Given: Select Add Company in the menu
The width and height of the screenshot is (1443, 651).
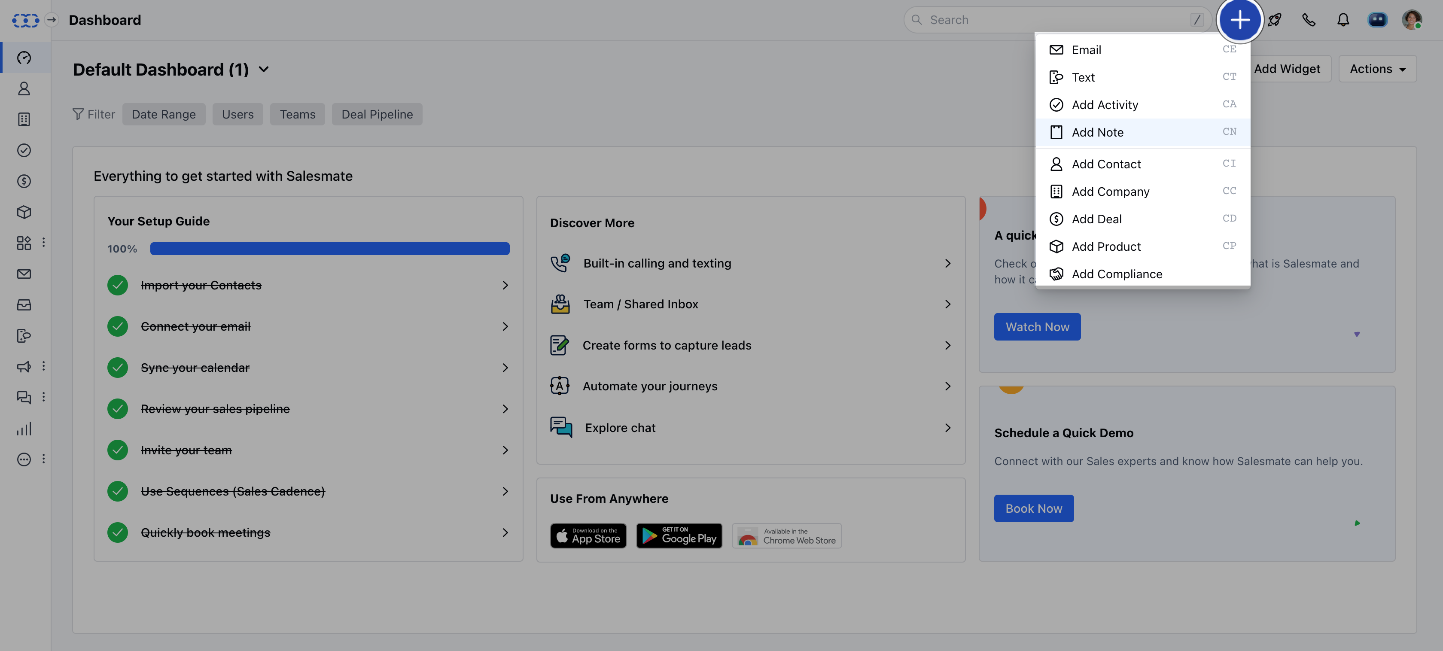Looking at the screenshot, I should click(x=1143, y=192).
